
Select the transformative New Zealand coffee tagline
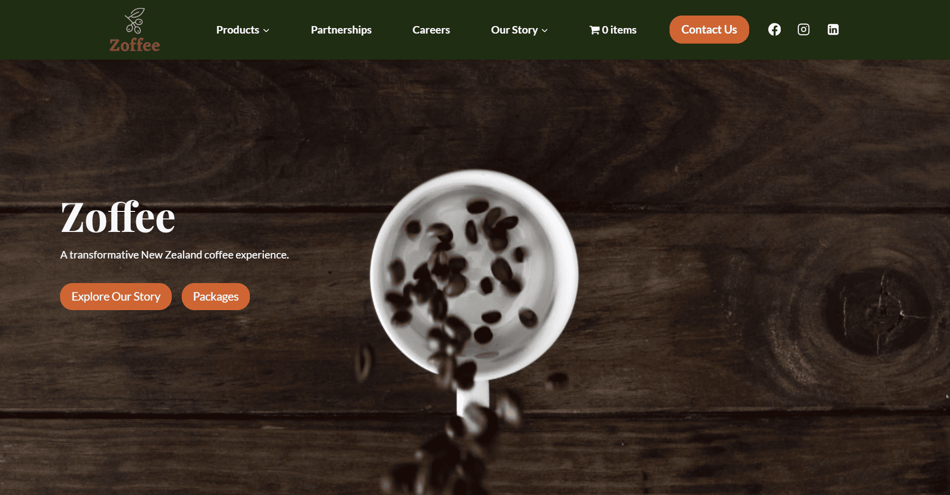[x=174, y=255]
